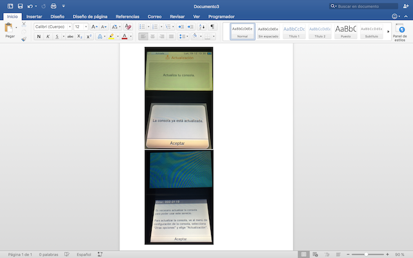The height and width of the screenshot is (258, 413).
Task: Click the Pegar (paste) icon
Action: pos(9,28)
